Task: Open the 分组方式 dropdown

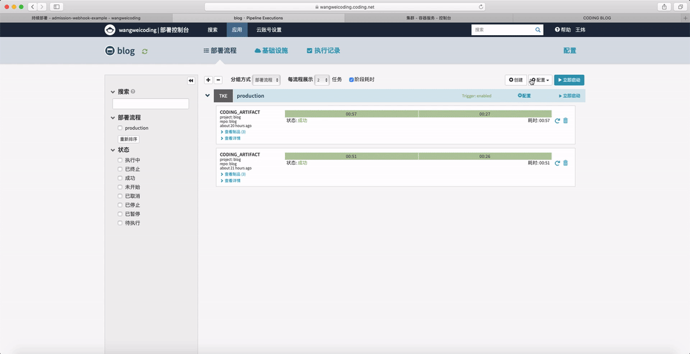Action: point(266,80)
